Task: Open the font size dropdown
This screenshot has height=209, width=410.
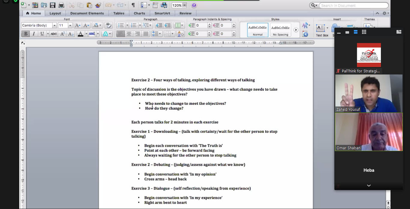Action: pos(70,26)
